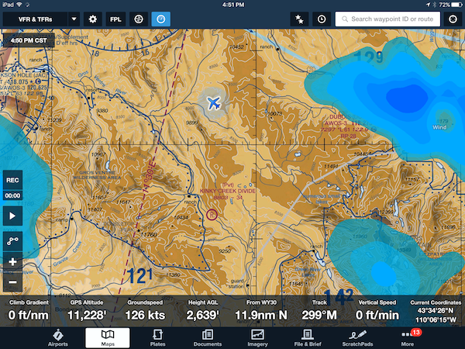Open the Documents tab
The height and width of the screenshot is (349, 465).
point(208,338)
